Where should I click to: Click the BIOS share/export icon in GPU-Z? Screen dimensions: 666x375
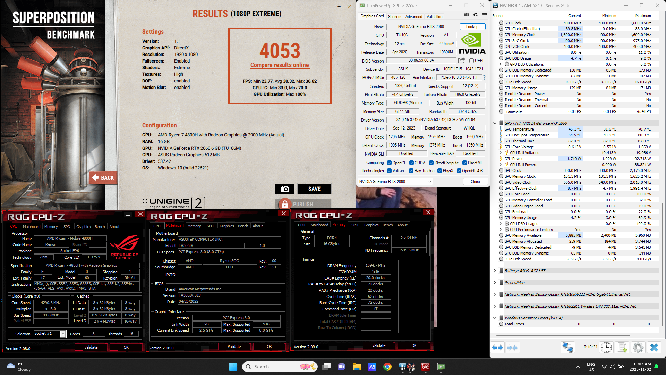pyautogui.click(x=461, y=60)
